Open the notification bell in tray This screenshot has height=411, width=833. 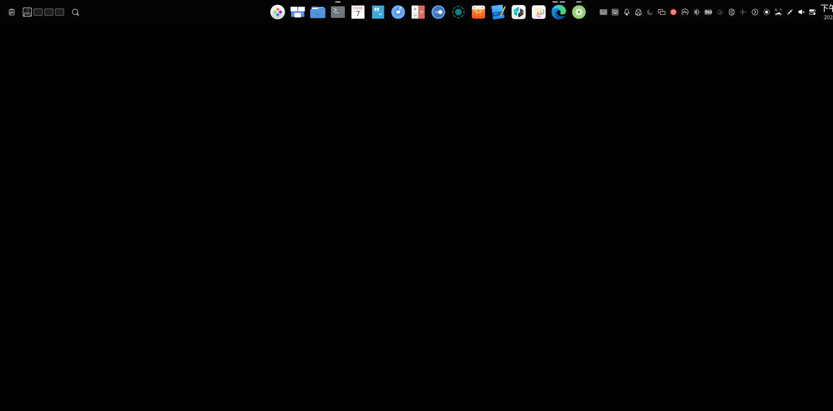pos(627,12)
